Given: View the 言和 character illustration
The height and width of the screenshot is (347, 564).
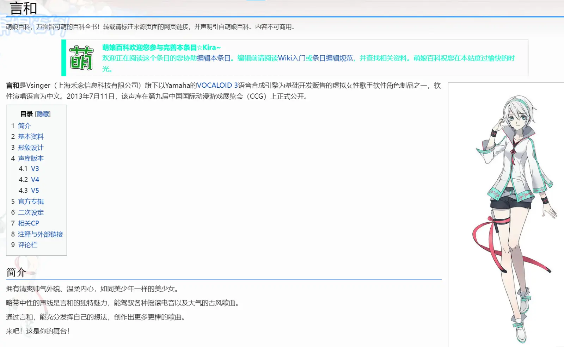Looking at the screenshot, I should click(x=515, y=218).
